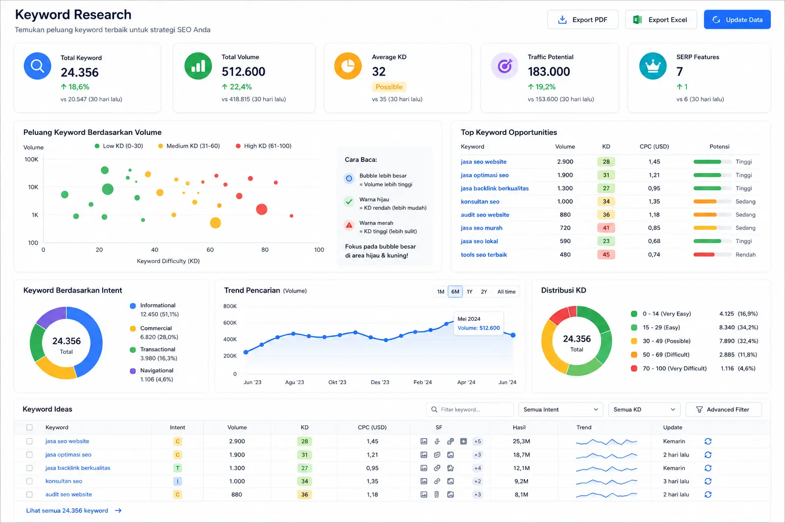785x523 pixels.
Task: Click the red warning triangle in Cara Baca
Action: click(x=349, y=225)
